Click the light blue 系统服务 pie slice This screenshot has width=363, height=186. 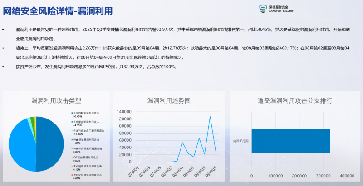click(22, 145)
